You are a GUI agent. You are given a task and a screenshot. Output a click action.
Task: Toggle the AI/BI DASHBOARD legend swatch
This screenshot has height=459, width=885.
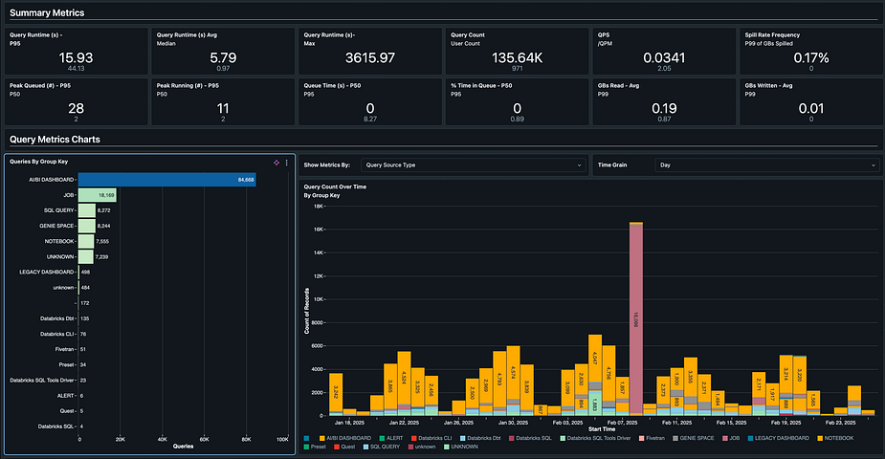click(321, 438)
